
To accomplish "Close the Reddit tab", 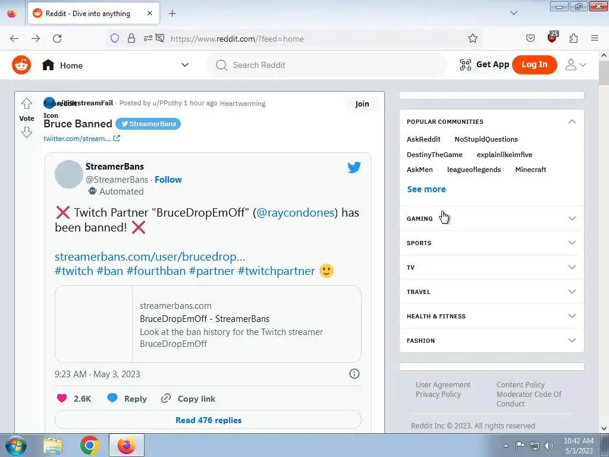I will click(x=150, y=13).
